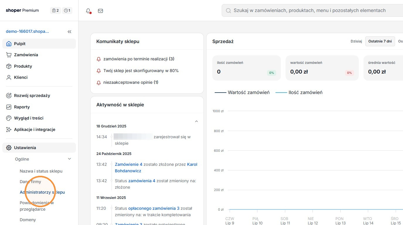Image resolution: width=403 pixels, height=225 pixels.
Task: Click the Wygląd i treści palette icon
Action: (x=9, y=118)
